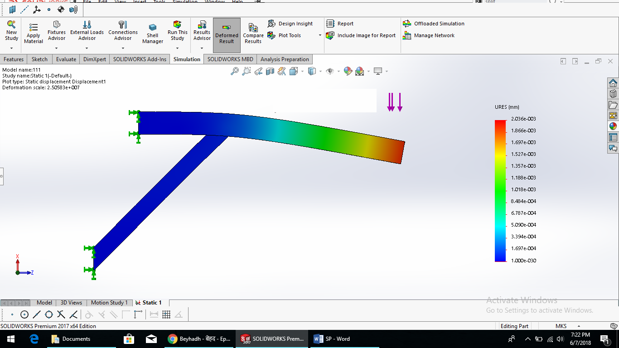Open Microsoft Edge from the taskbar

[34, 339]
